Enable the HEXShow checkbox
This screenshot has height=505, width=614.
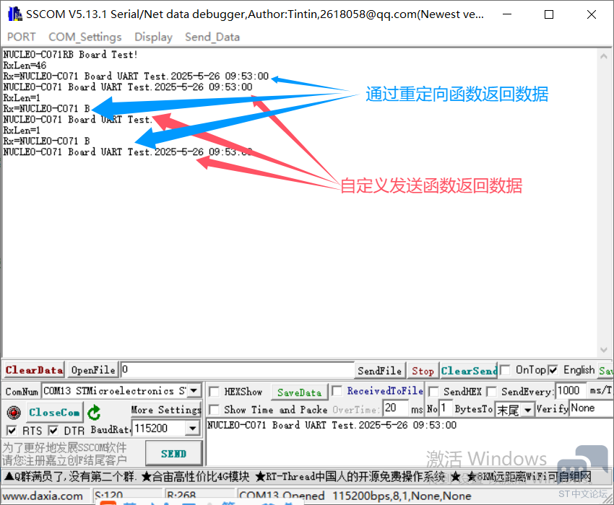(x=215, y=392)
